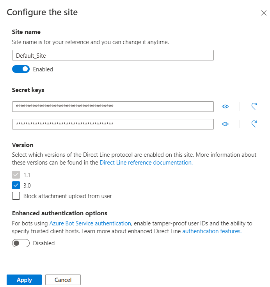
Task: Open Azure Bot Service authentication link
Action: click(90, 223)
